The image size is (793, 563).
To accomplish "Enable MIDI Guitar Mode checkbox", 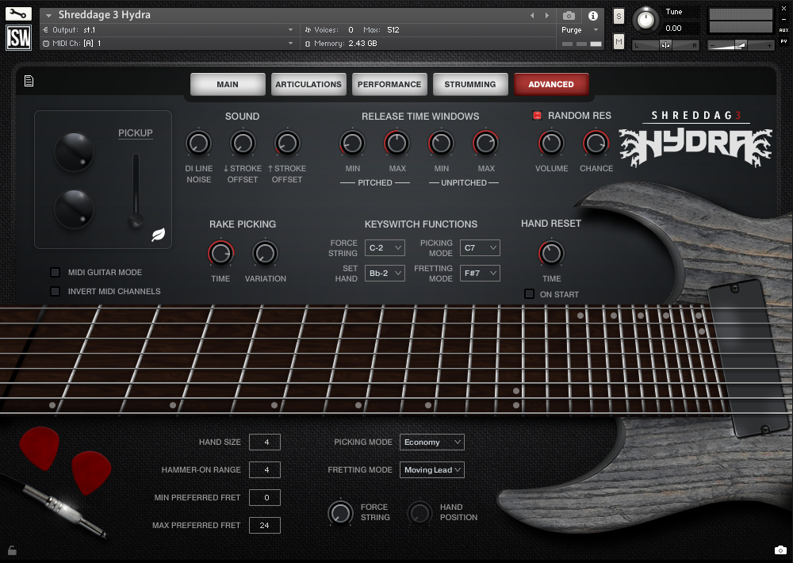I will [55, 272].
